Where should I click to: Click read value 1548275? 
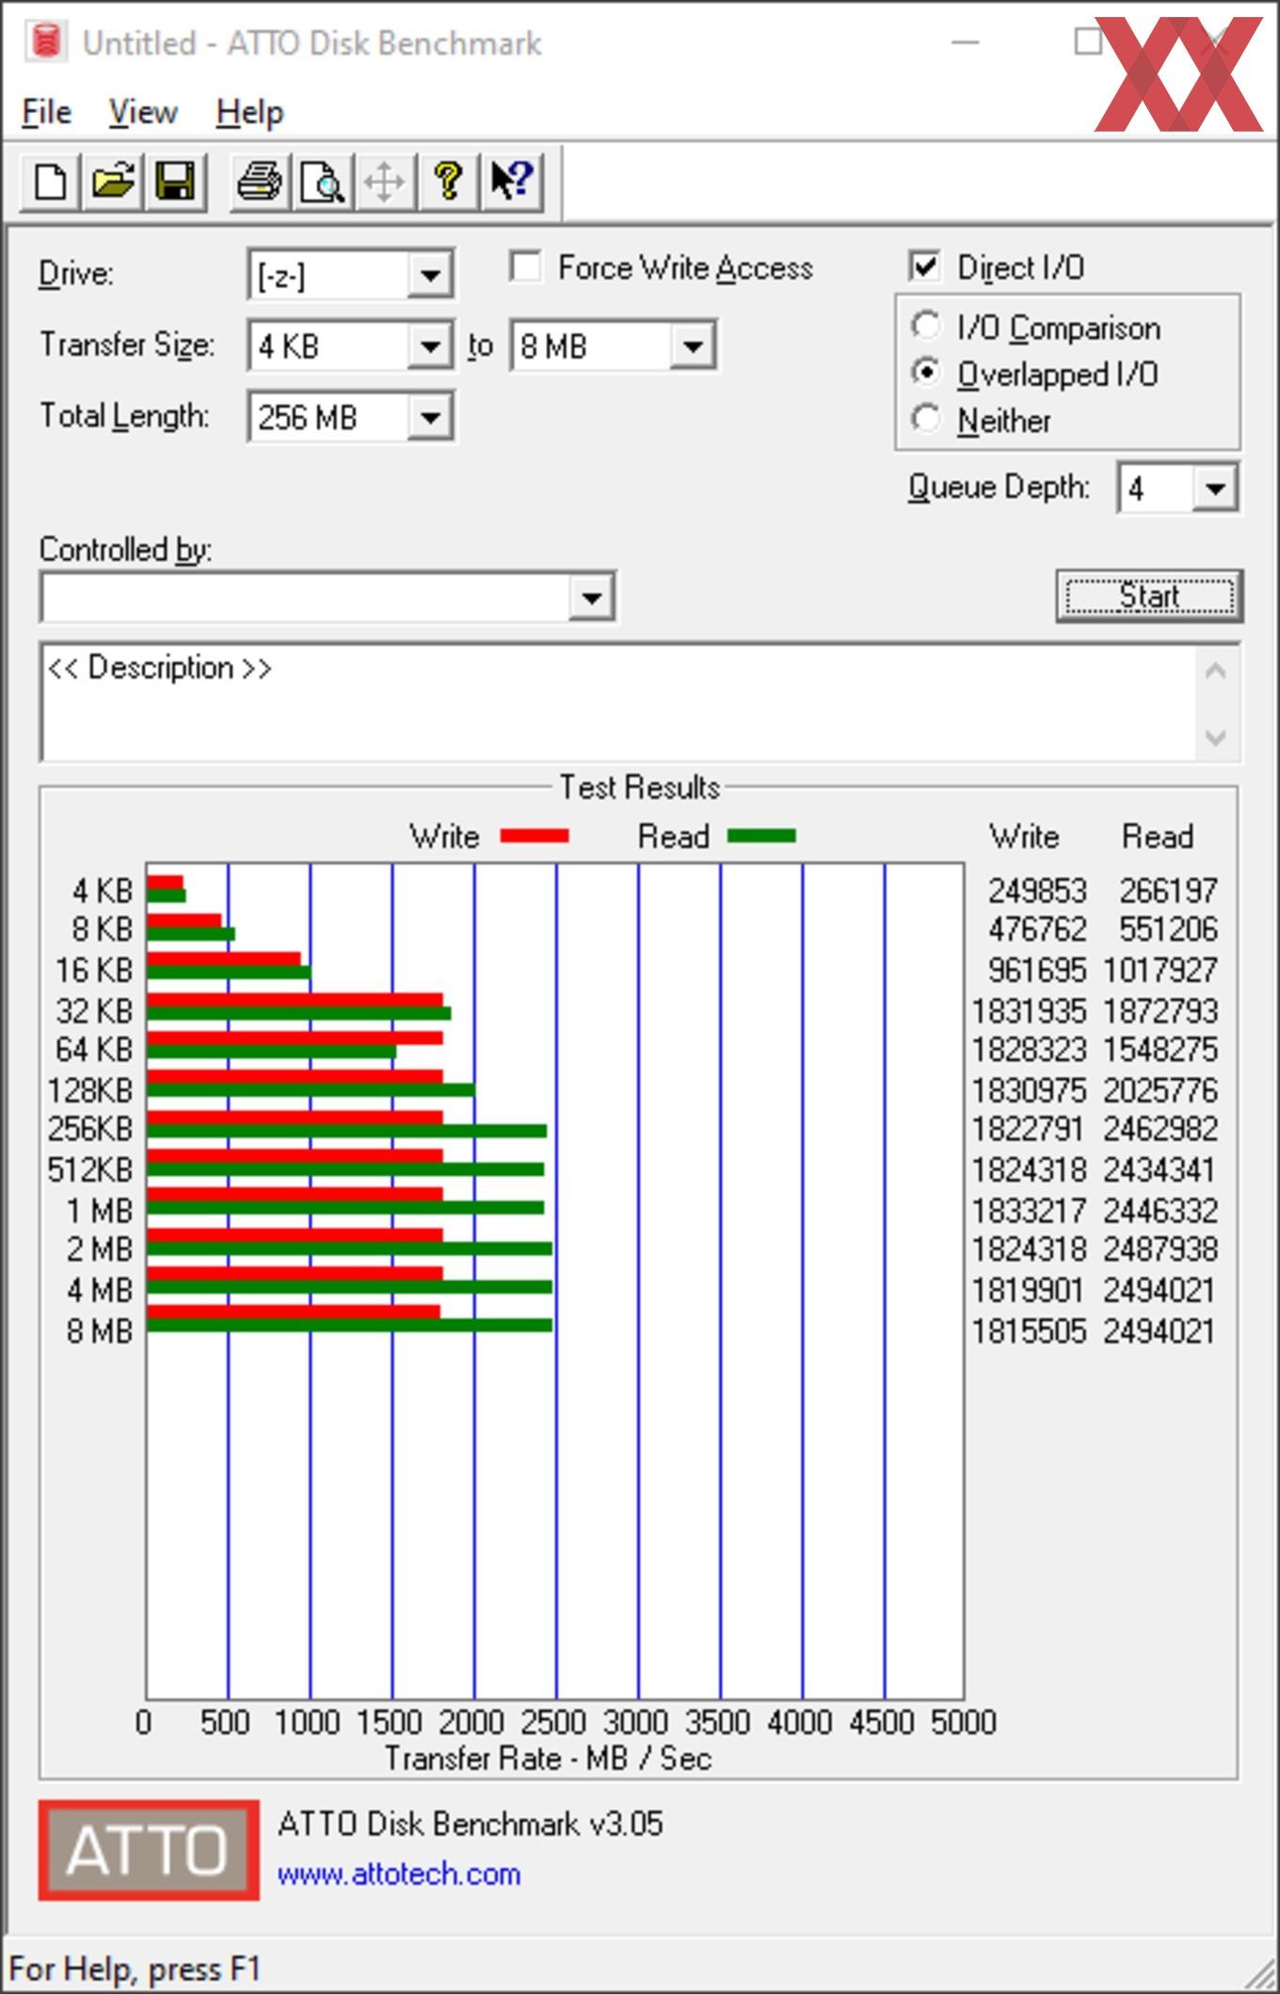click(1160, 1049)
